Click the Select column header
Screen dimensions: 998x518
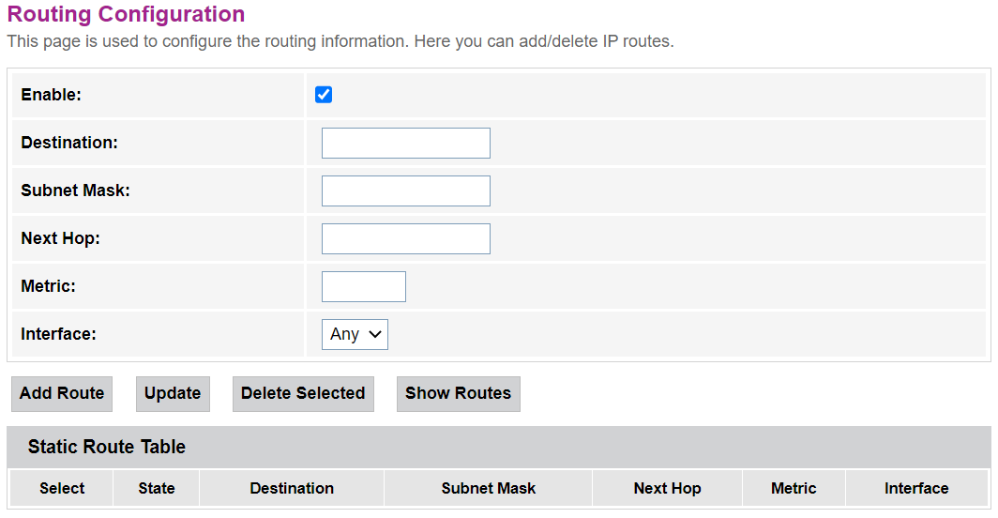62,488
